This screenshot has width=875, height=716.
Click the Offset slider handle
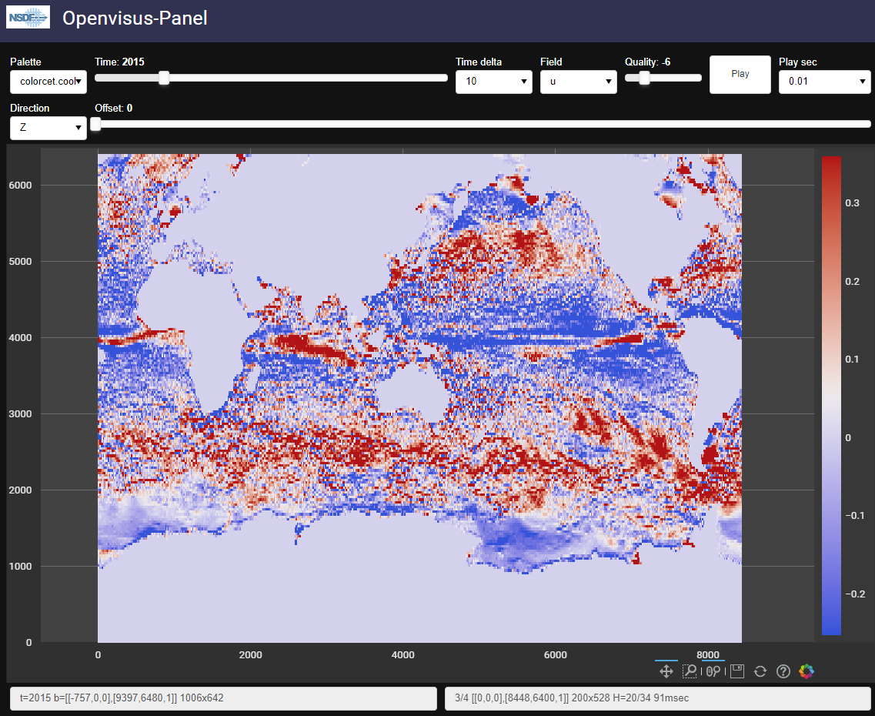point(95,124)
